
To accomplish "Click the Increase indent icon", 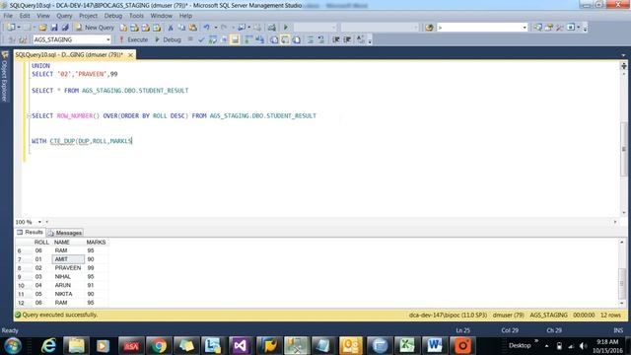I will [347, 39].
